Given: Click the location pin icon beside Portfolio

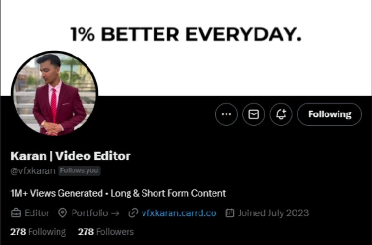Looking at the screenshot, I should tap(62, 213).
